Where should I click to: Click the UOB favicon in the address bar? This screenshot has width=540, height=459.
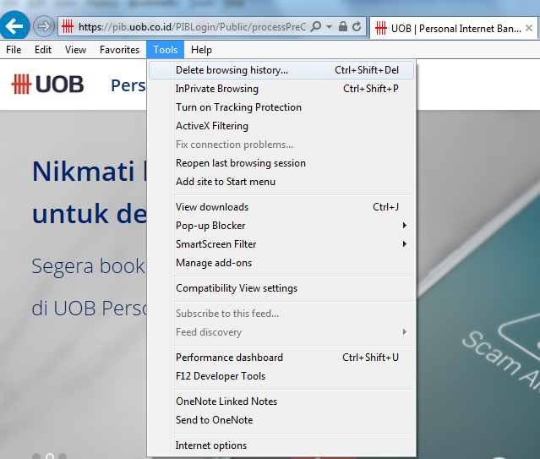68,27
